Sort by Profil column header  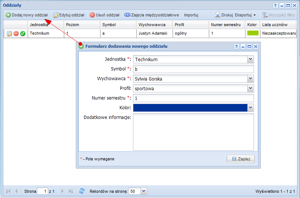191,25
